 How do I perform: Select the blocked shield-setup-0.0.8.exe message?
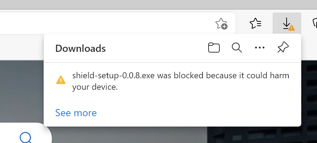click(181, 81)
